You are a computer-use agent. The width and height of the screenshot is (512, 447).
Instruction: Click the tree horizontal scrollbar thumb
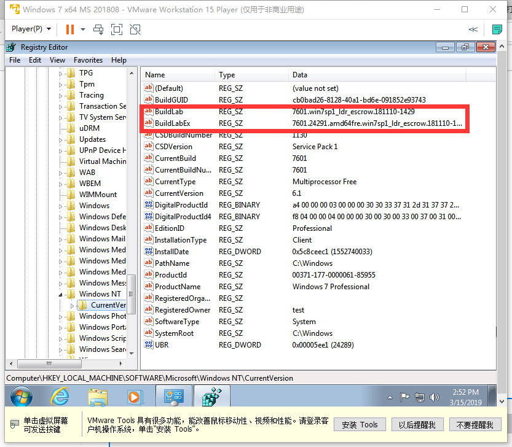pyautogui.click(x=49, y=363)
